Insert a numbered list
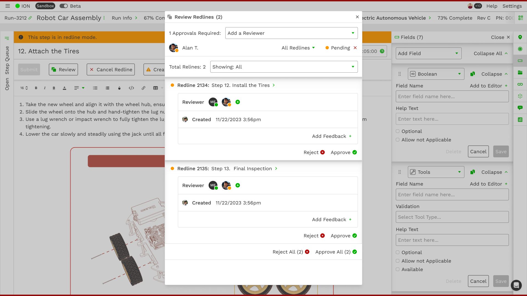 pyautogui.click(x=107, y=88)
